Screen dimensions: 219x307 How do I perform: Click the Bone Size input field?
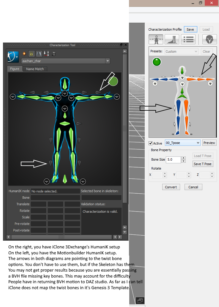pyautogui.click(x=173, y=160)
